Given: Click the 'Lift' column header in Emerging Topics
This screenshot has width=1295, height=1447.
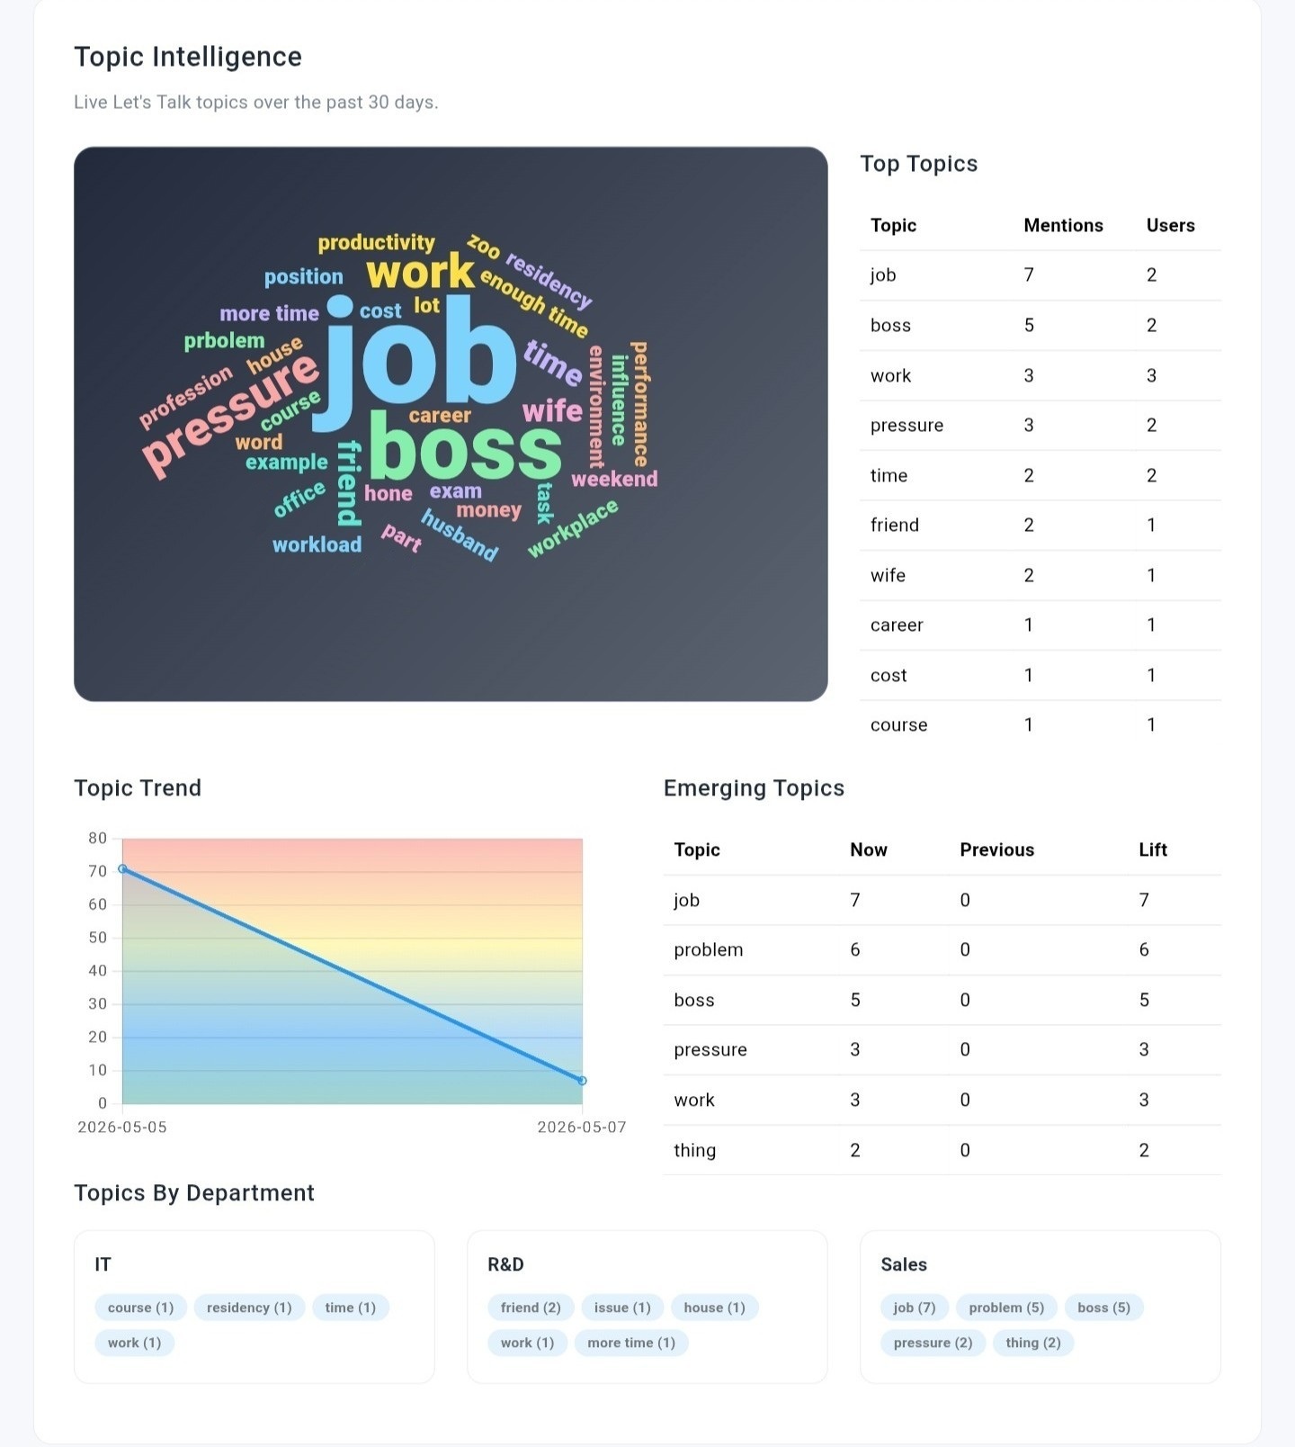Looking at the screenshot, I should 1153,849.
